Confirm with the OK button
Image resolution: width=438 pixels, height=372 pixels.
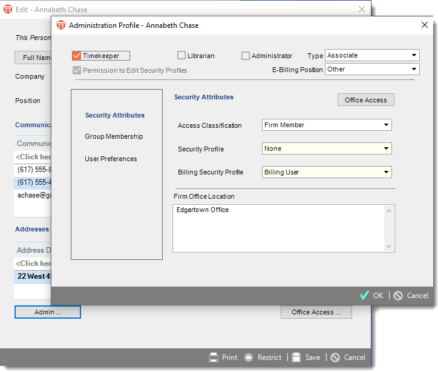click(x=371, y=296)
